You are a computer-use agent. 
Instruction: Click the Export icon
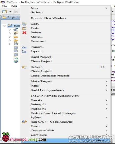(x=24, y=52)
